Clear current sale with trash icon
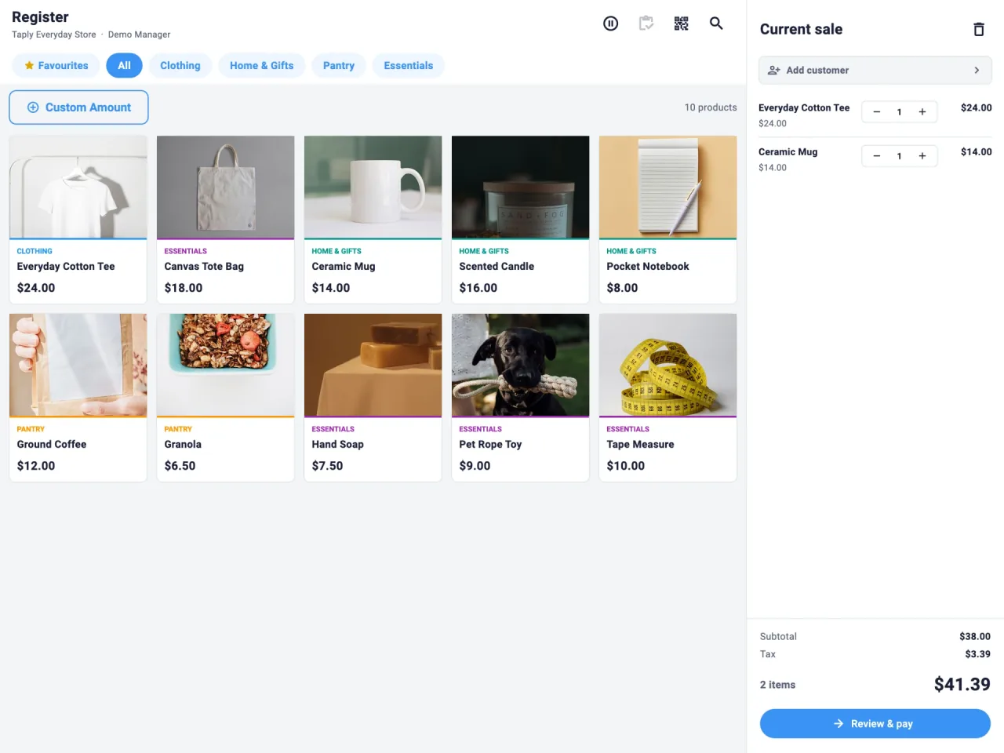Viewport: 1004px width, 753px height. coord(979,30)
